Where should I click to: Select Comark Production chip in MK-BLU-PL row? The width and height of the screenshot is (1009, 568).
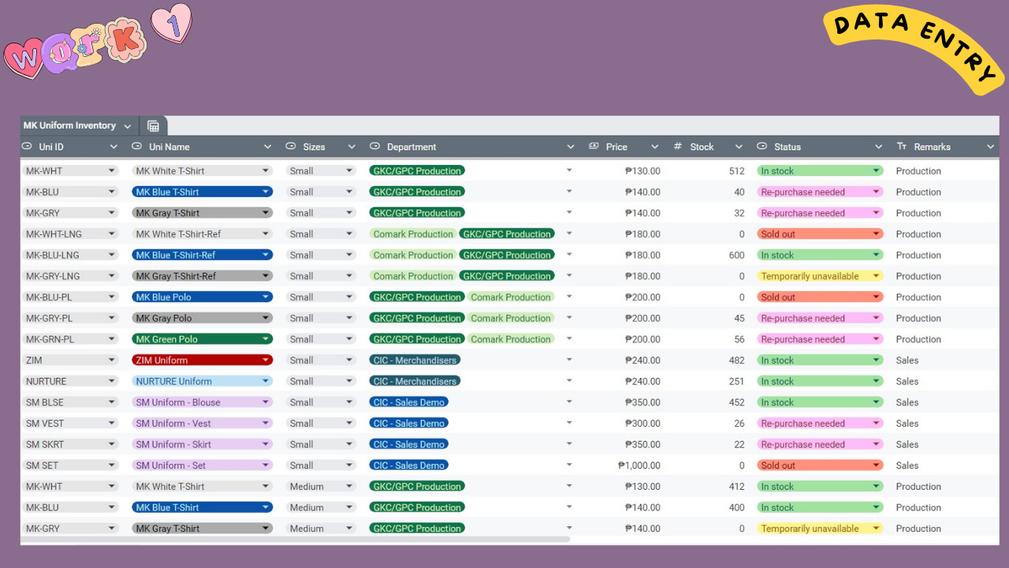[x=511, y=297]
